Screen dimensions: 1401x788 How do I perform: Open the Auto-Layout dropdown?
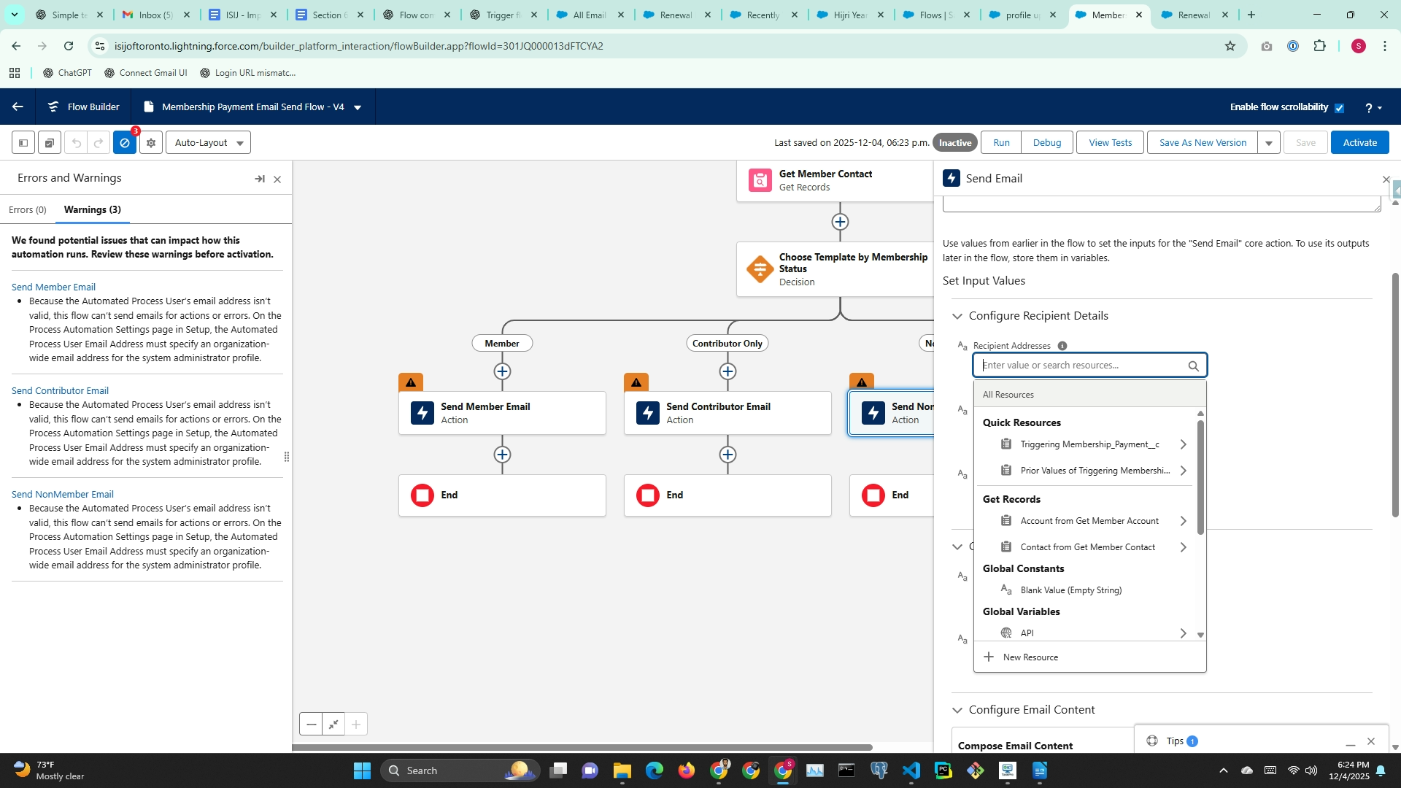click(x=209, y=143)
